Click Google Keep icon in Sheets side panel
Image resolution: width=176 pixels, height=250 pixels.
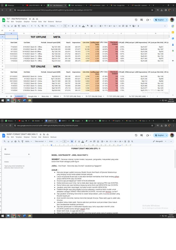[173, 32]
